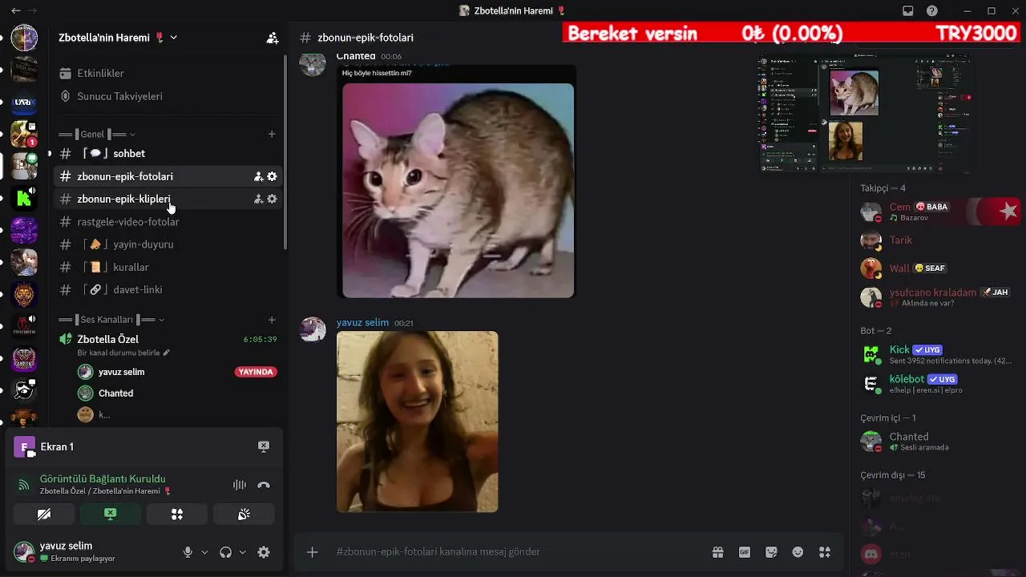The width and height of the screenshot is (1026, 577).
Task: Open the soundboard button
Action: (244, 514)
